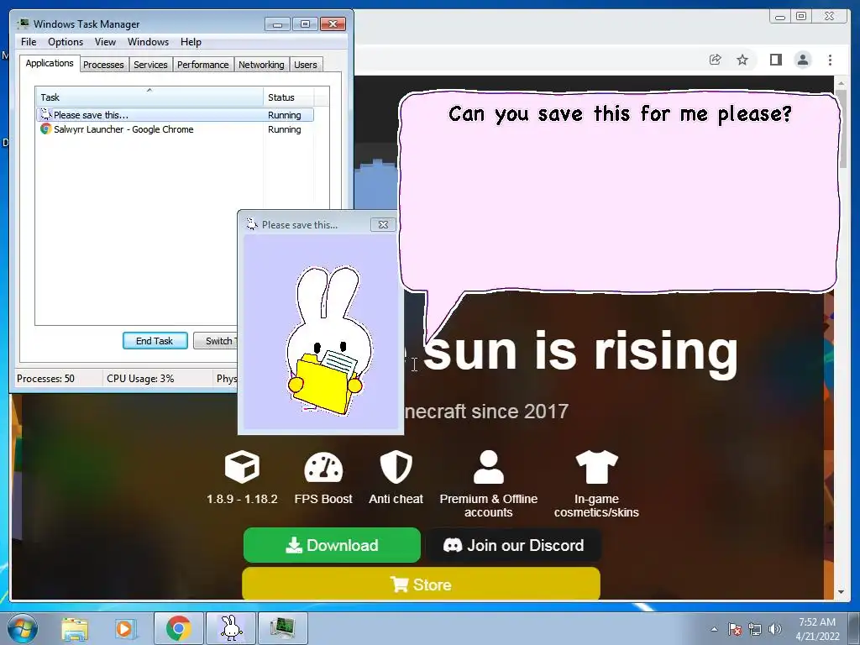
Task: Open Chrome three-dot menu
Action: [830, 60]
